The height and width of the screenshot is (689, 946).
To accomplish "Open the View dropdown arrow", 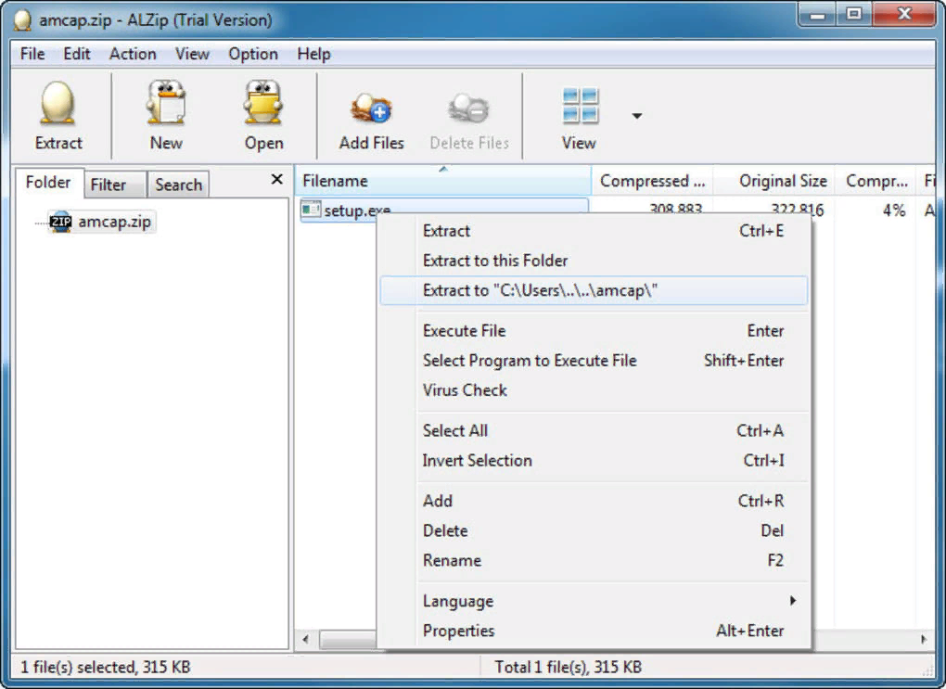I will click(x=636, y=116).
